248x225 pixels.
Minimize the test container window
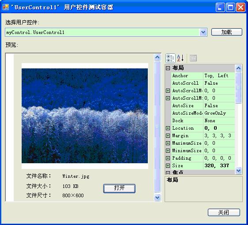220,7
